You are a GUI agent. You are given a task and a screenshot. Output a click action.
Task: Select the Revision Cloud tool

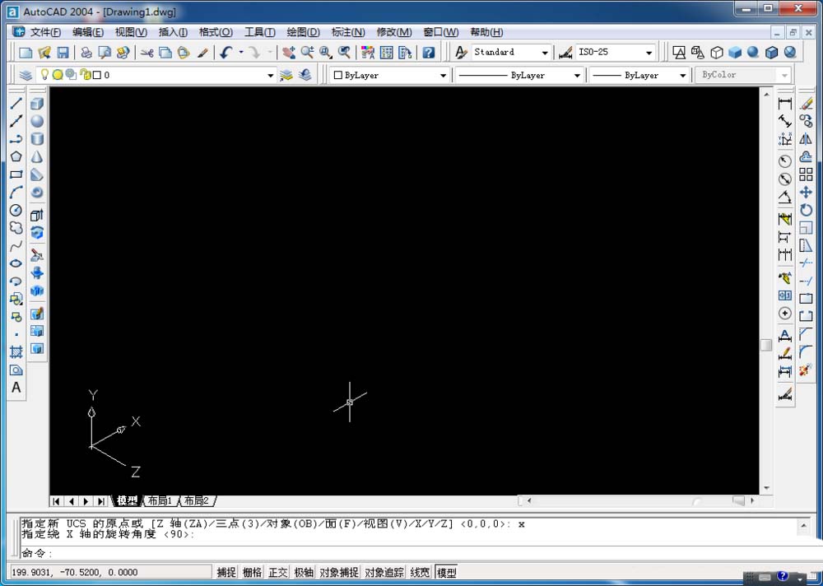click(x=16, y=228)
